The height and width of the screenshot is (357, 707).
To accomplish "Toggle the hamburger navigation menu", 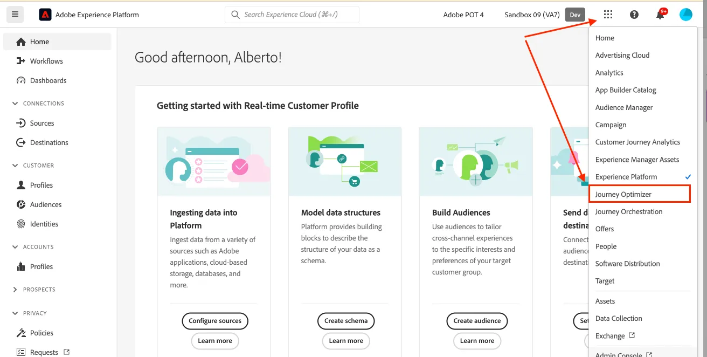I will (15, 15).
